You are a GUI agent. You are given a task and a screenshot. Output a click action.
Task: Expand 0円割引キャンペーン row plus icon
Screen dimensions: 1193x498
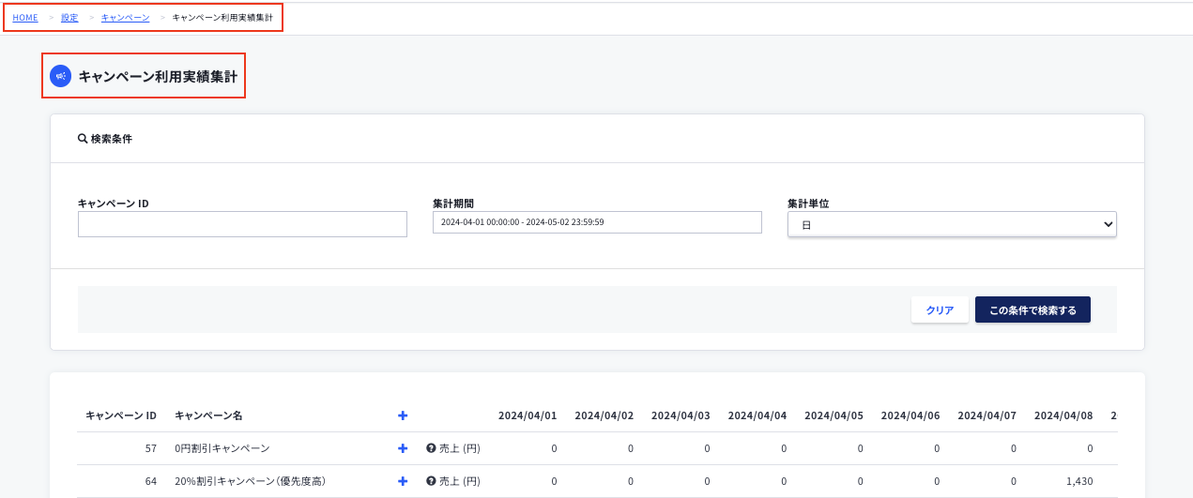click(x=403, y=448)
